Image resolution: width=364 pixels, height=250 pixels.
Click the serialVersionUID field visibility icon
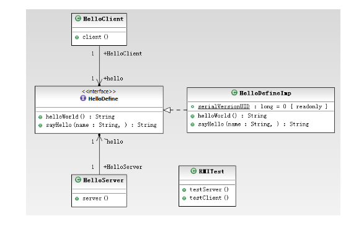pos(192,106)
